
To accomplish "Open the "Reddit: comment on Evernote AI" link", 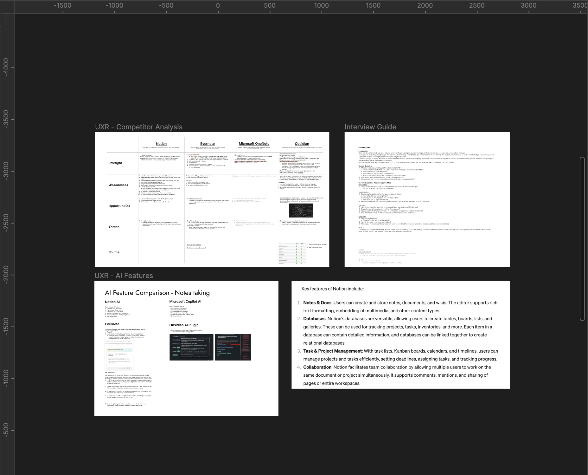I will (196, 248).
